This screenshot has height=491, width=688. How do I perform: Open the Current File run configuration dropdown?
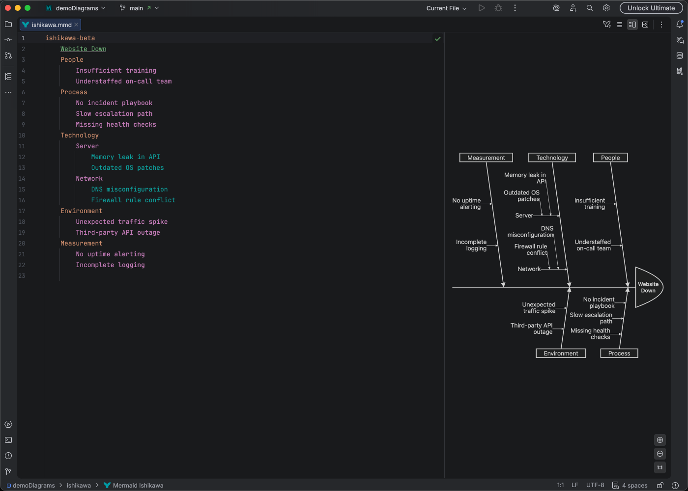pyautogui.click(x=445, y=8)
